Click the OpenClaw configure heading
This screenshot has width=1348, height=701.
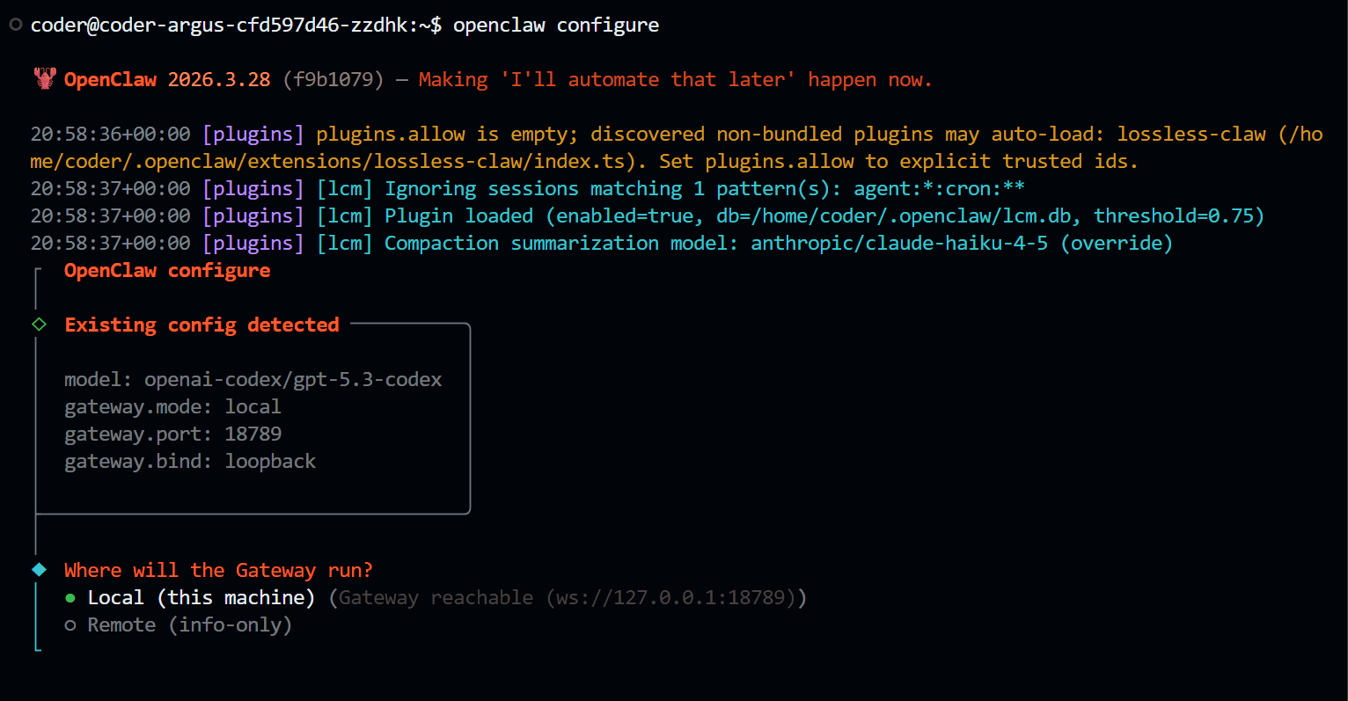pos(167,271)
